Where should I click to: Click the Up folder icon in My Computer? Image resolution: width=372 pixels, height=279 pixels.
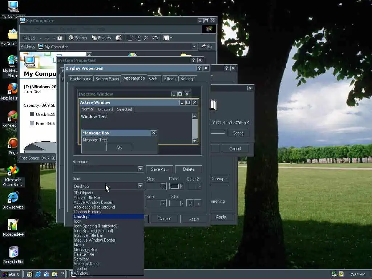coord(60,38)
